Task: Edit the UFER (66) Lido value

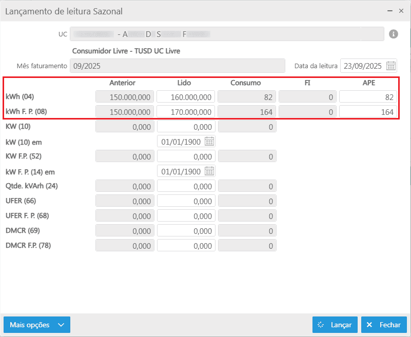Action: 186,201
